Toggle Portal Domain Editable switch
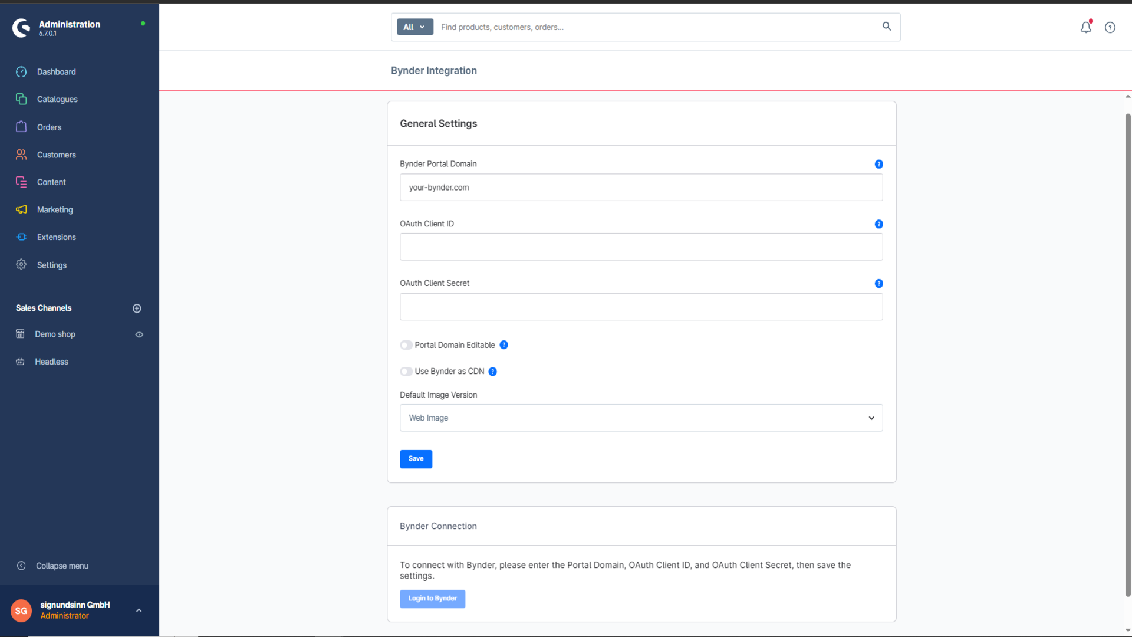The height and width of the screenshot is (637, 1132). tap(406, 345)
